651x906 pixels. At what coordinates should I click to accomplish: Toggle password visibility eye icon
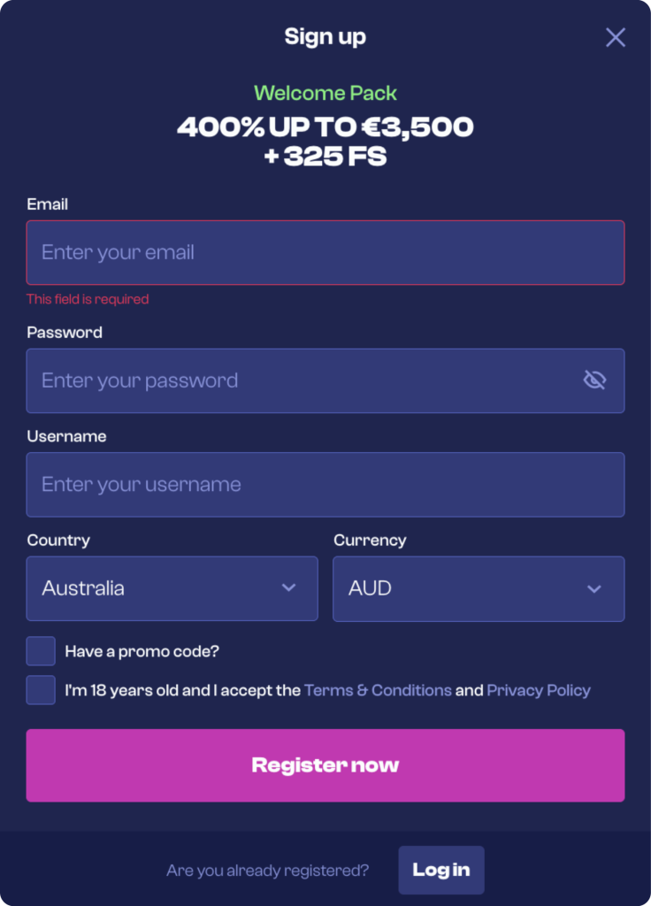pos(594,380)
